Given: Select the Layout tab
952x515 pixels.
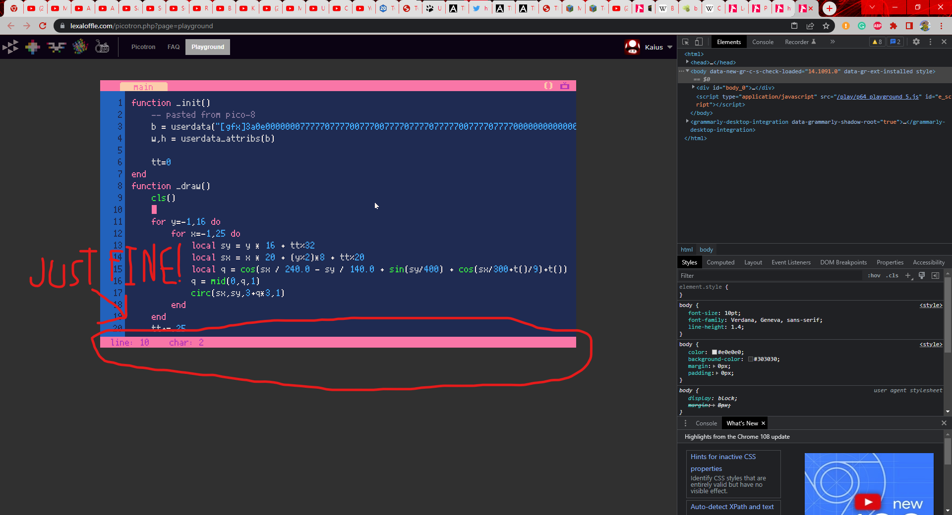Looking at the screenshot, I should [x=753, y=262].
